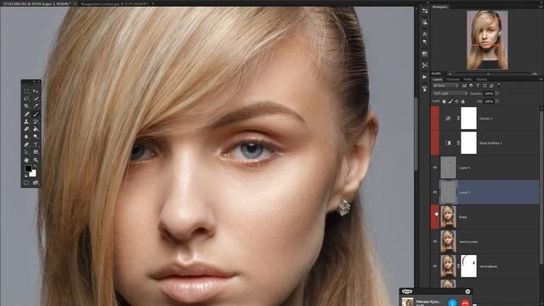Select the Path Selection arrow tool
The width and height of the screenshot is (544, 306).
click(x=26, y=152)
